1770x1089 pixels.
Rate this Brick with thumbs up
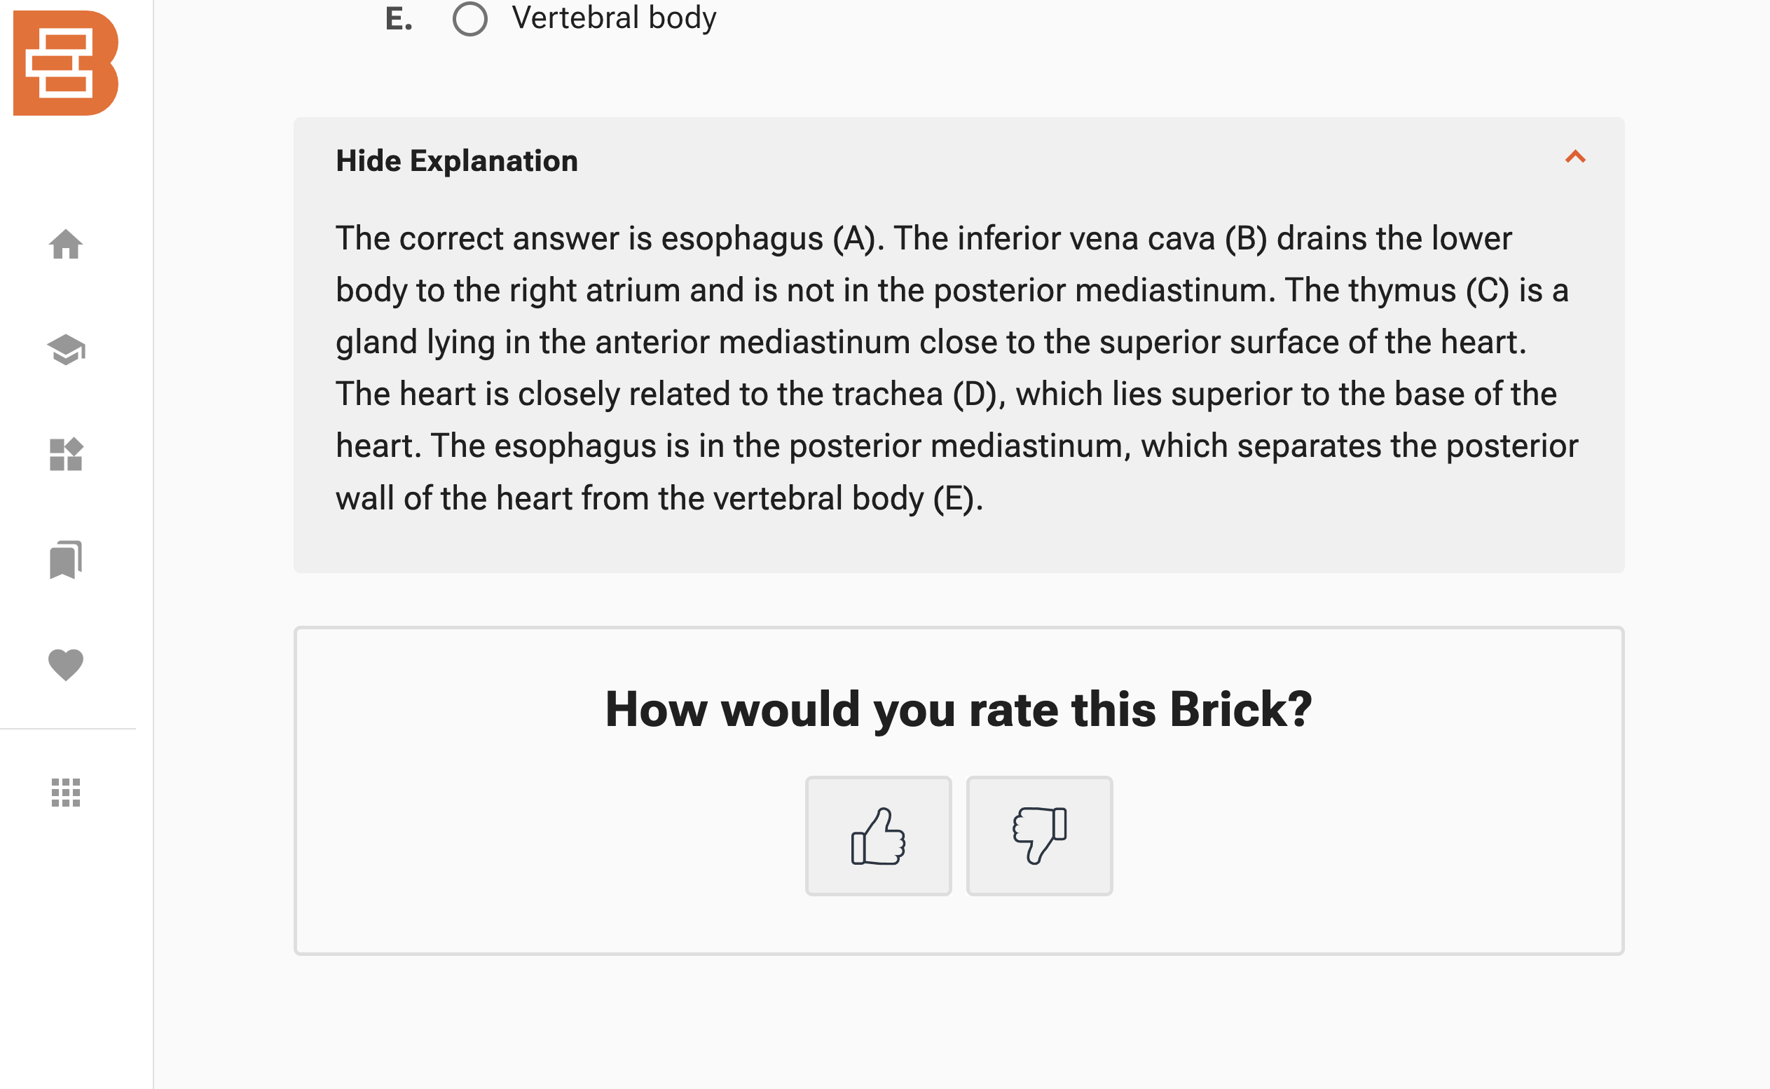879,836
